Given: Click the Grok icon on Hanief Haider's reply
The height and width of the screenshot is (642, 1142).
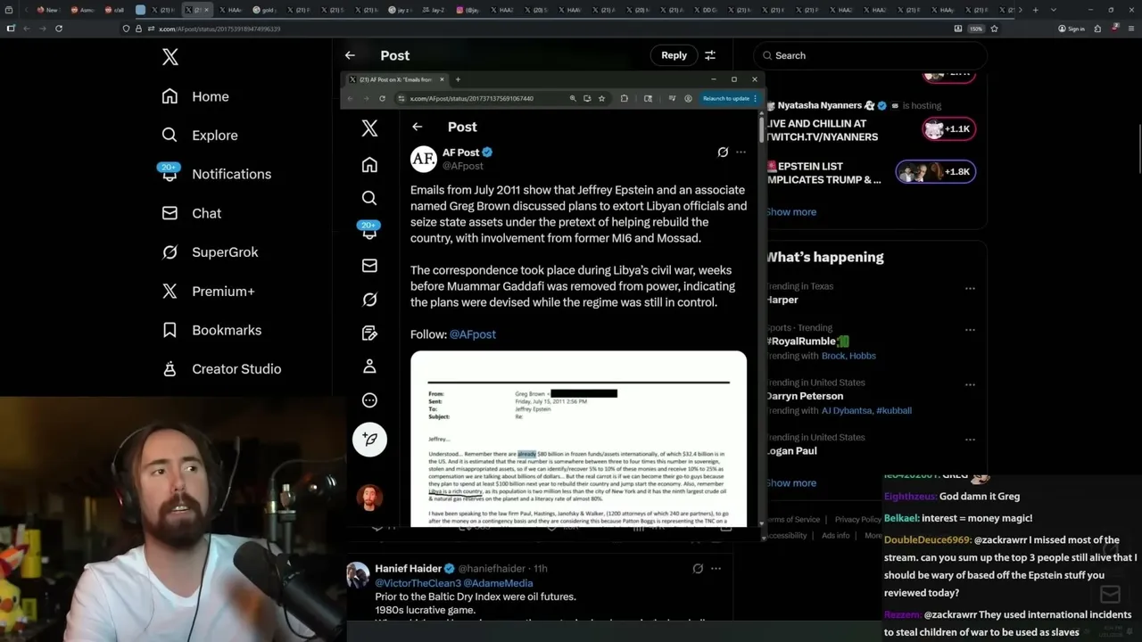Looking at the screenshot, I should click(698, 568).
